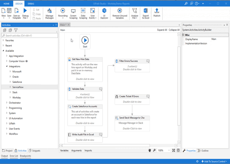
Task: Click the zoom magnifier icon in designer
Action: (x=154, y=150)
